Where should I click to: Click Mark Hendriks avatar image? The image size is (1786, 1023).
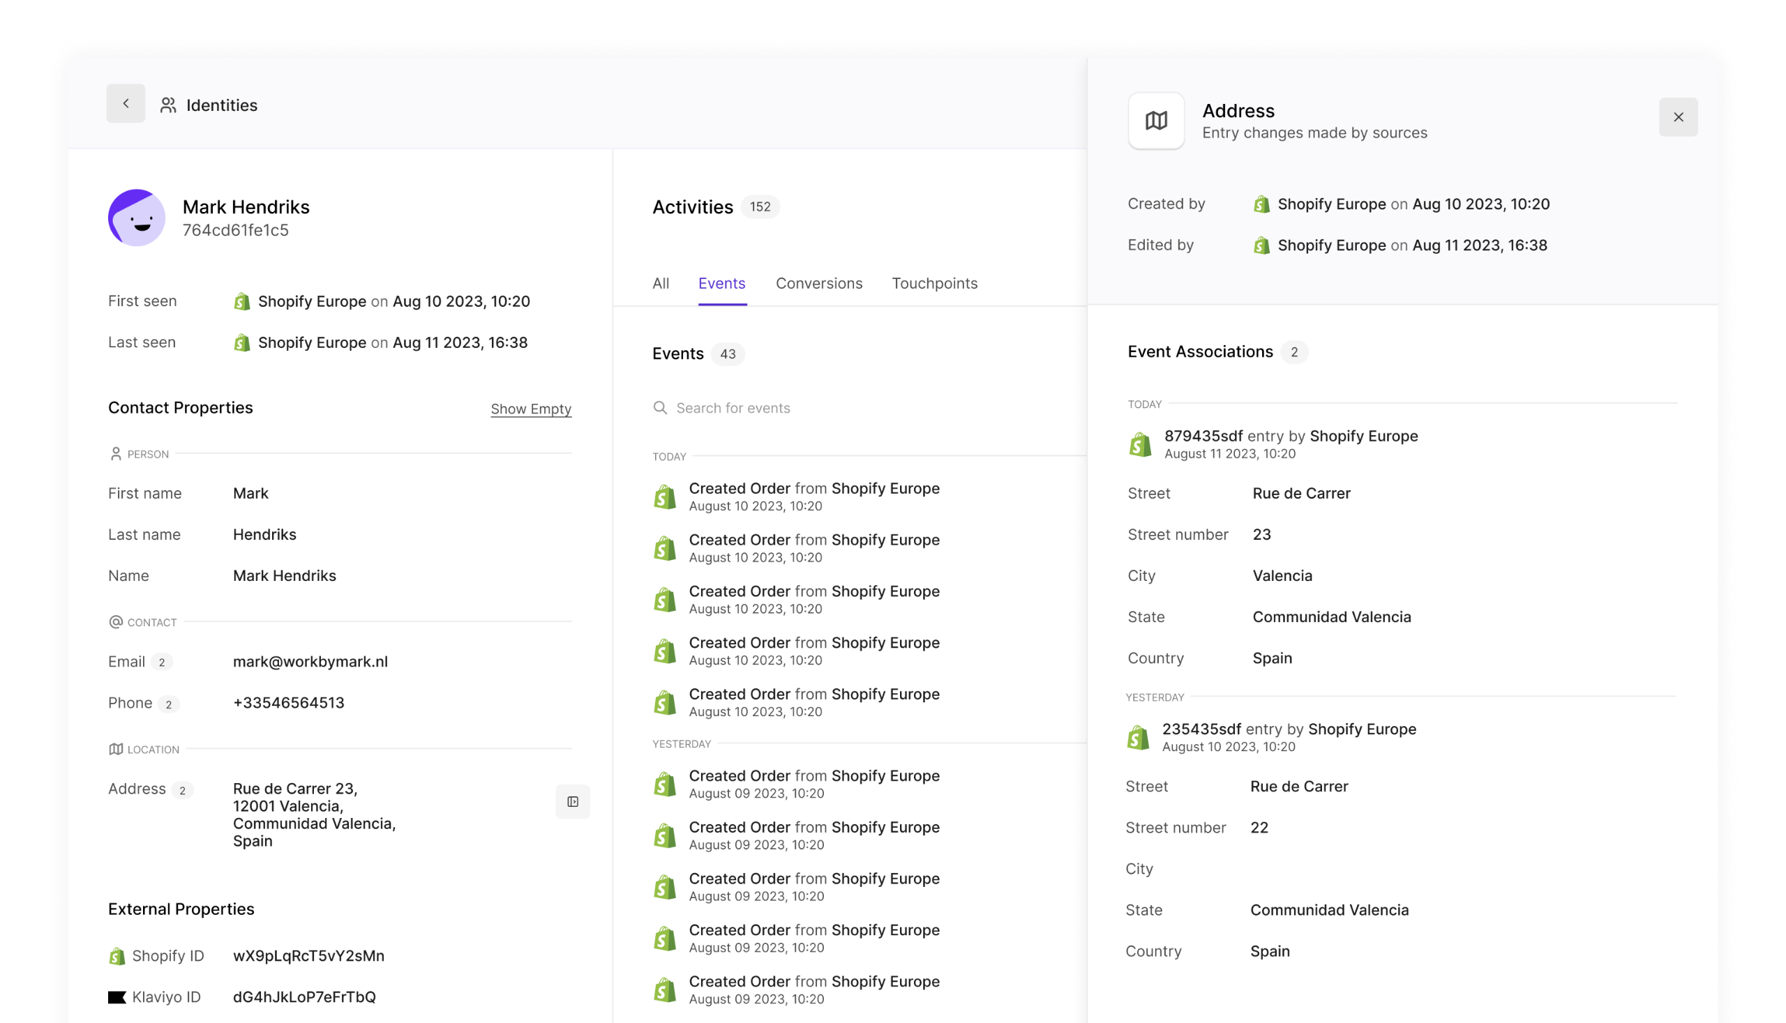[136, 218]
